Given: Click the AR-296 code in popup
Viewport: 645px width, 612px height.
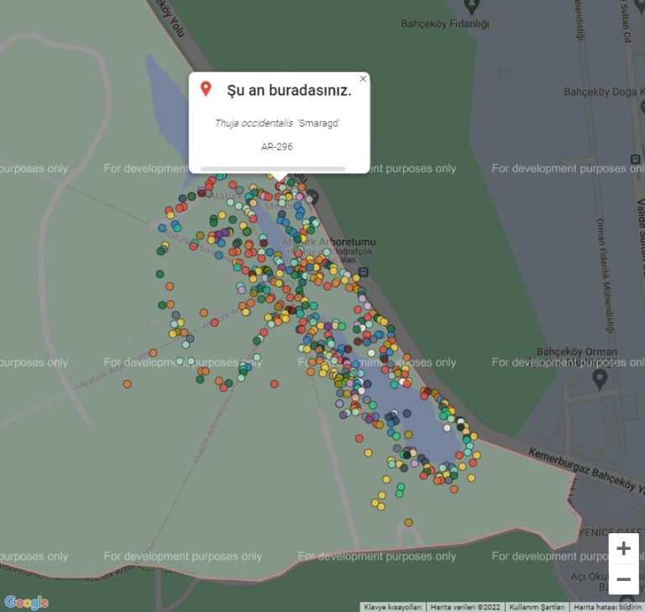Looking at the screenshot, I should tap(277, 147).
